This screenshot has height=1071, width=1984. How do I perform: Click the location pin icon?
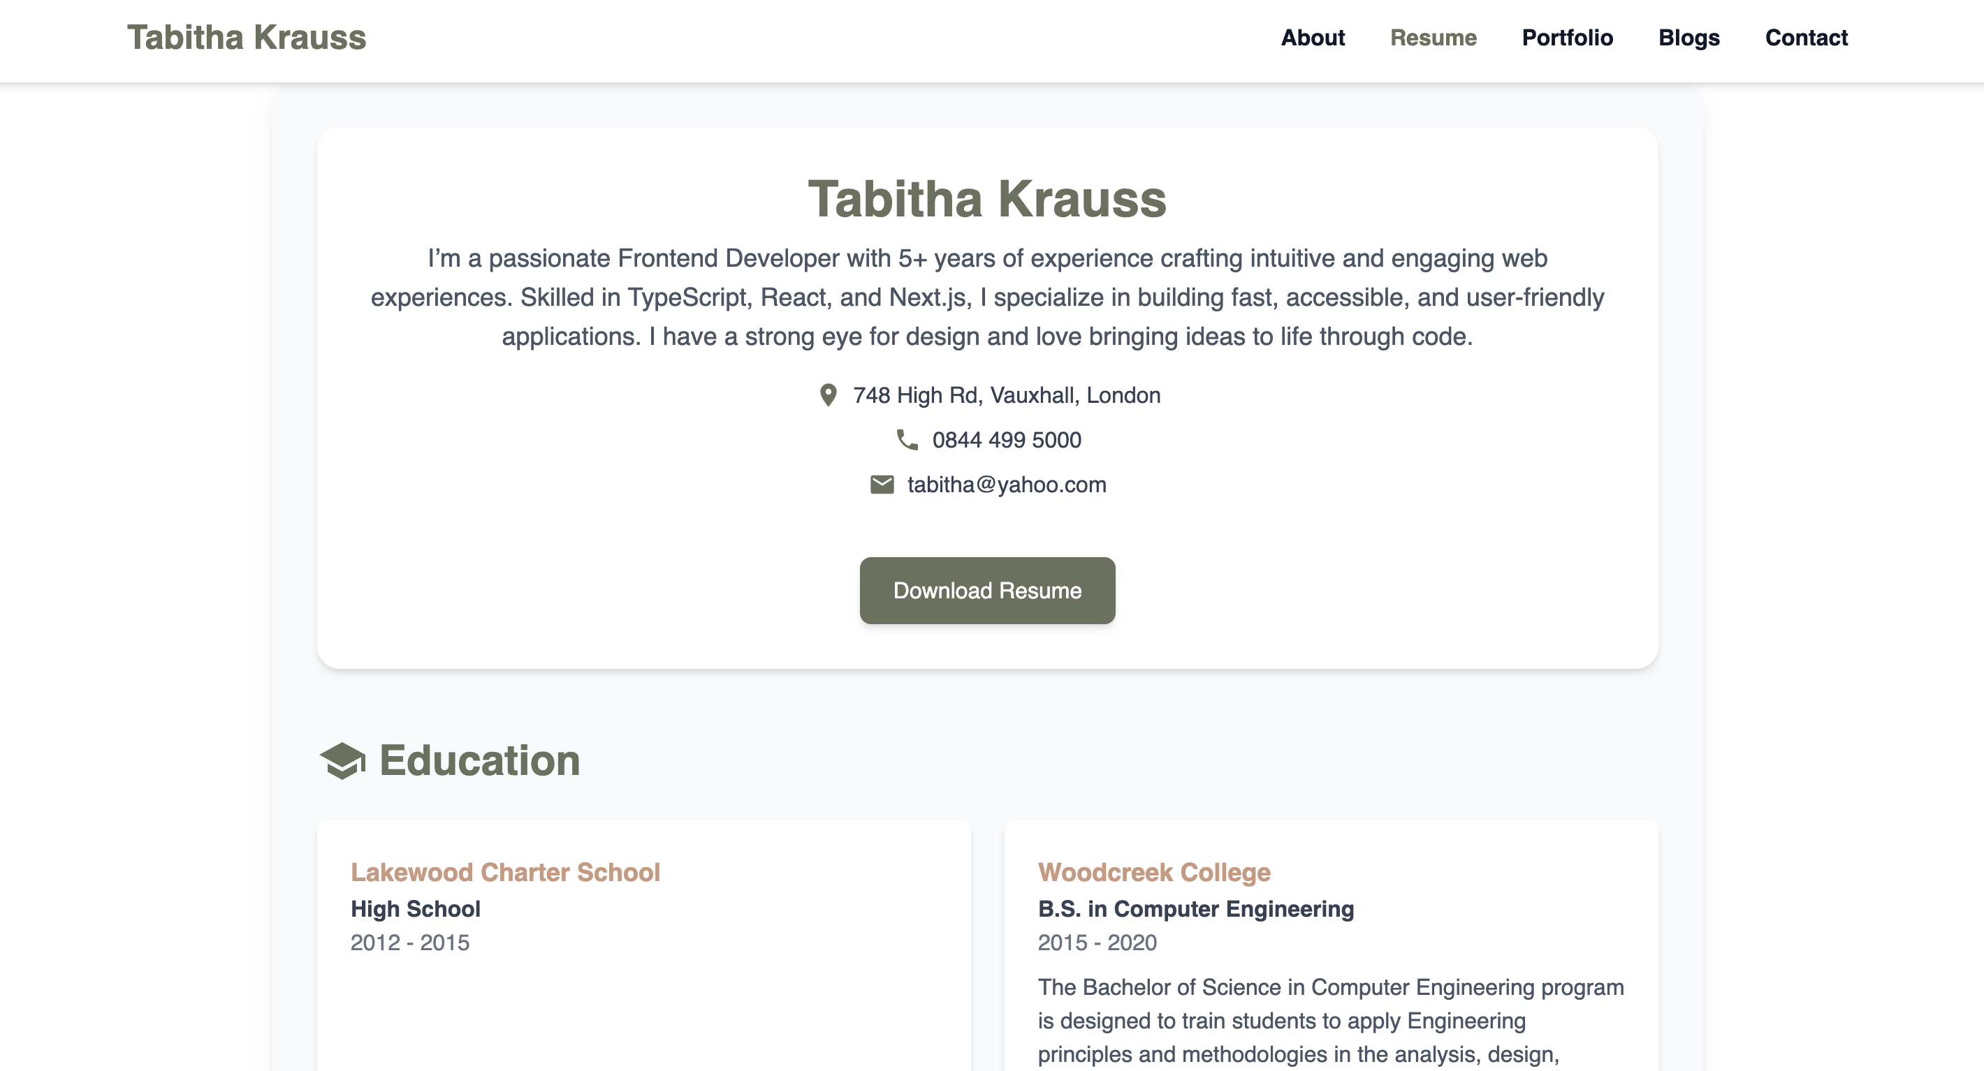coord(828,395)
